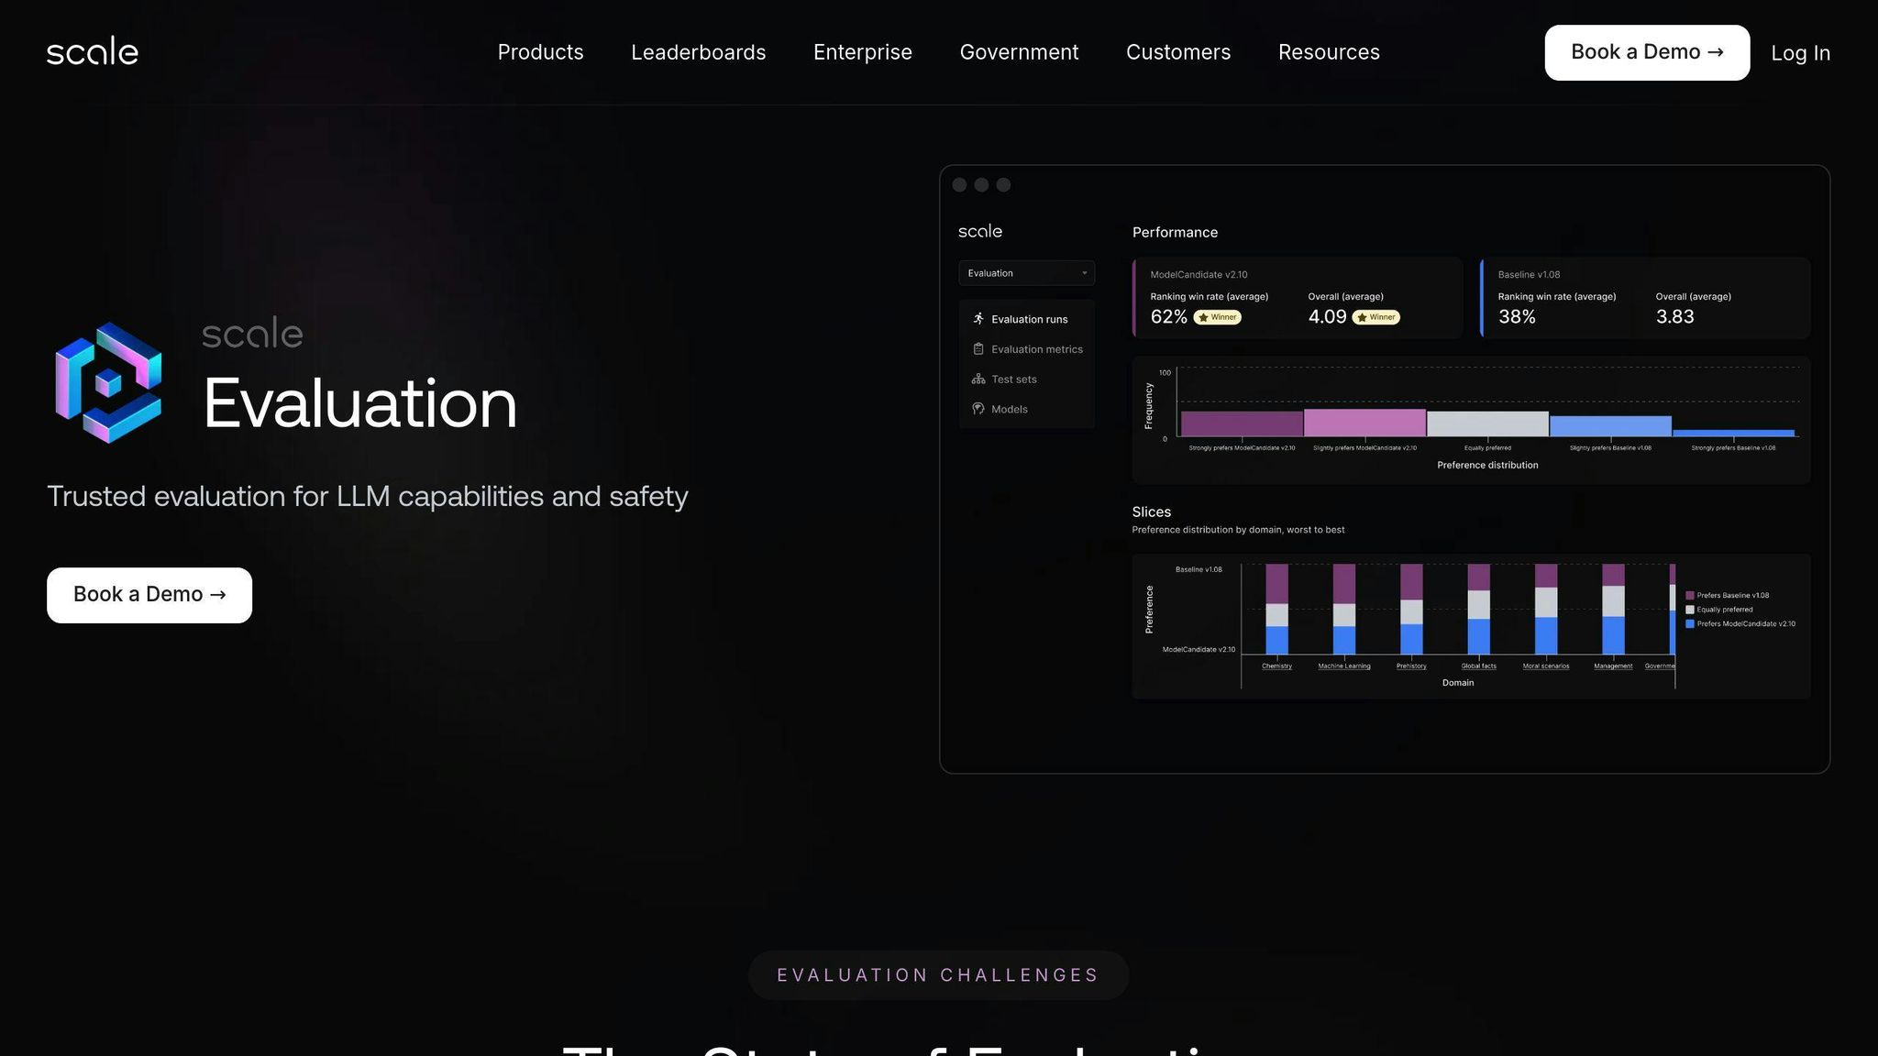Click the hero Book a Demo button
The width and height of the screenshot is (1878, 1056).
(149, 595)
